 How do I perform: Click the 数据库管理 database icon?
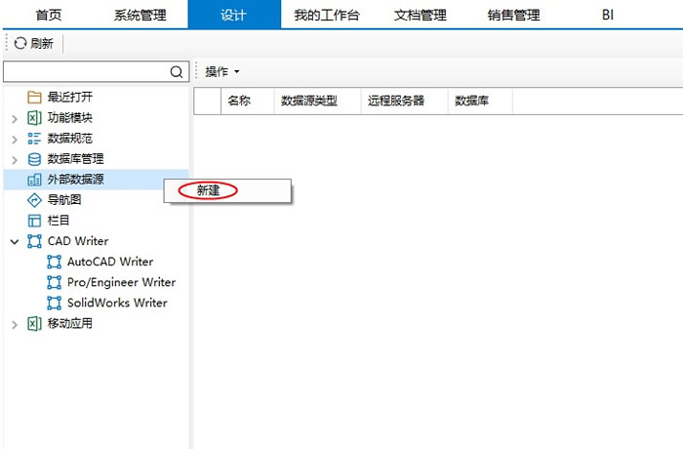(x=34, y=158)
